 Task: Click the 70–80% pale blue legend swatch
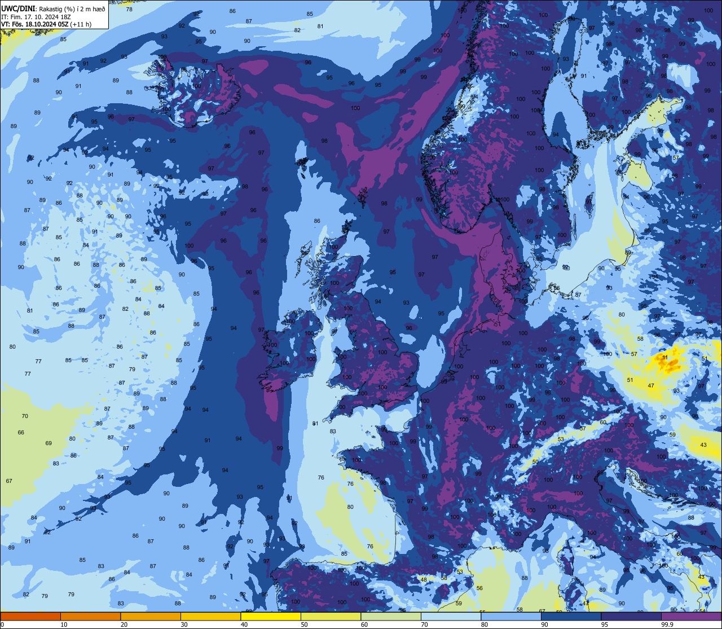pos(451,616)
